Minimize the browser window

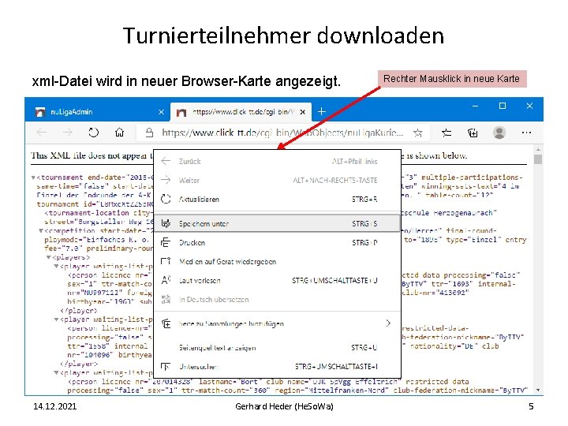coord(475,106)
